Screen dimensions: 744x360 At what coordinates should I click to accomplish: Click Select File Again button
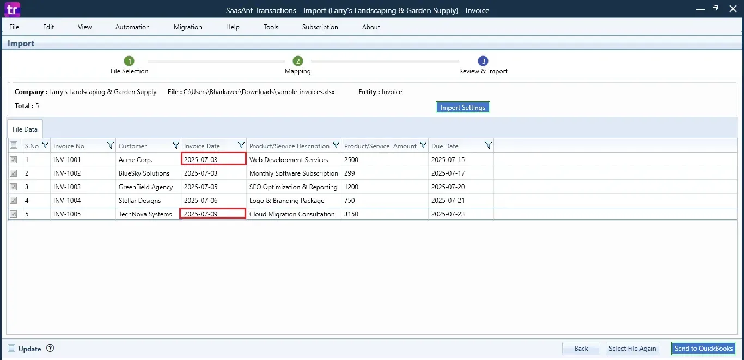(632, 349)
